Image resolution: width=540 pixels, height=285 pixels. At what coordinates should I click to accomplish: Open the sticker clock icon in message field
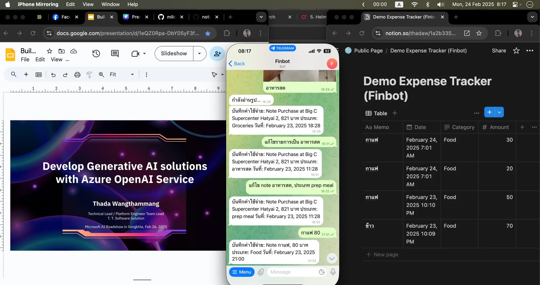point(322,272)
